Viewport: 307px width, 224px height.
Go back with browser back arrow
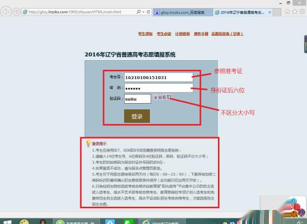[x=6, y=12]
